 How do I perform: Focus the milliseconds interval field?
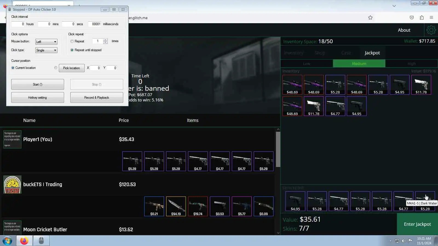95,24
